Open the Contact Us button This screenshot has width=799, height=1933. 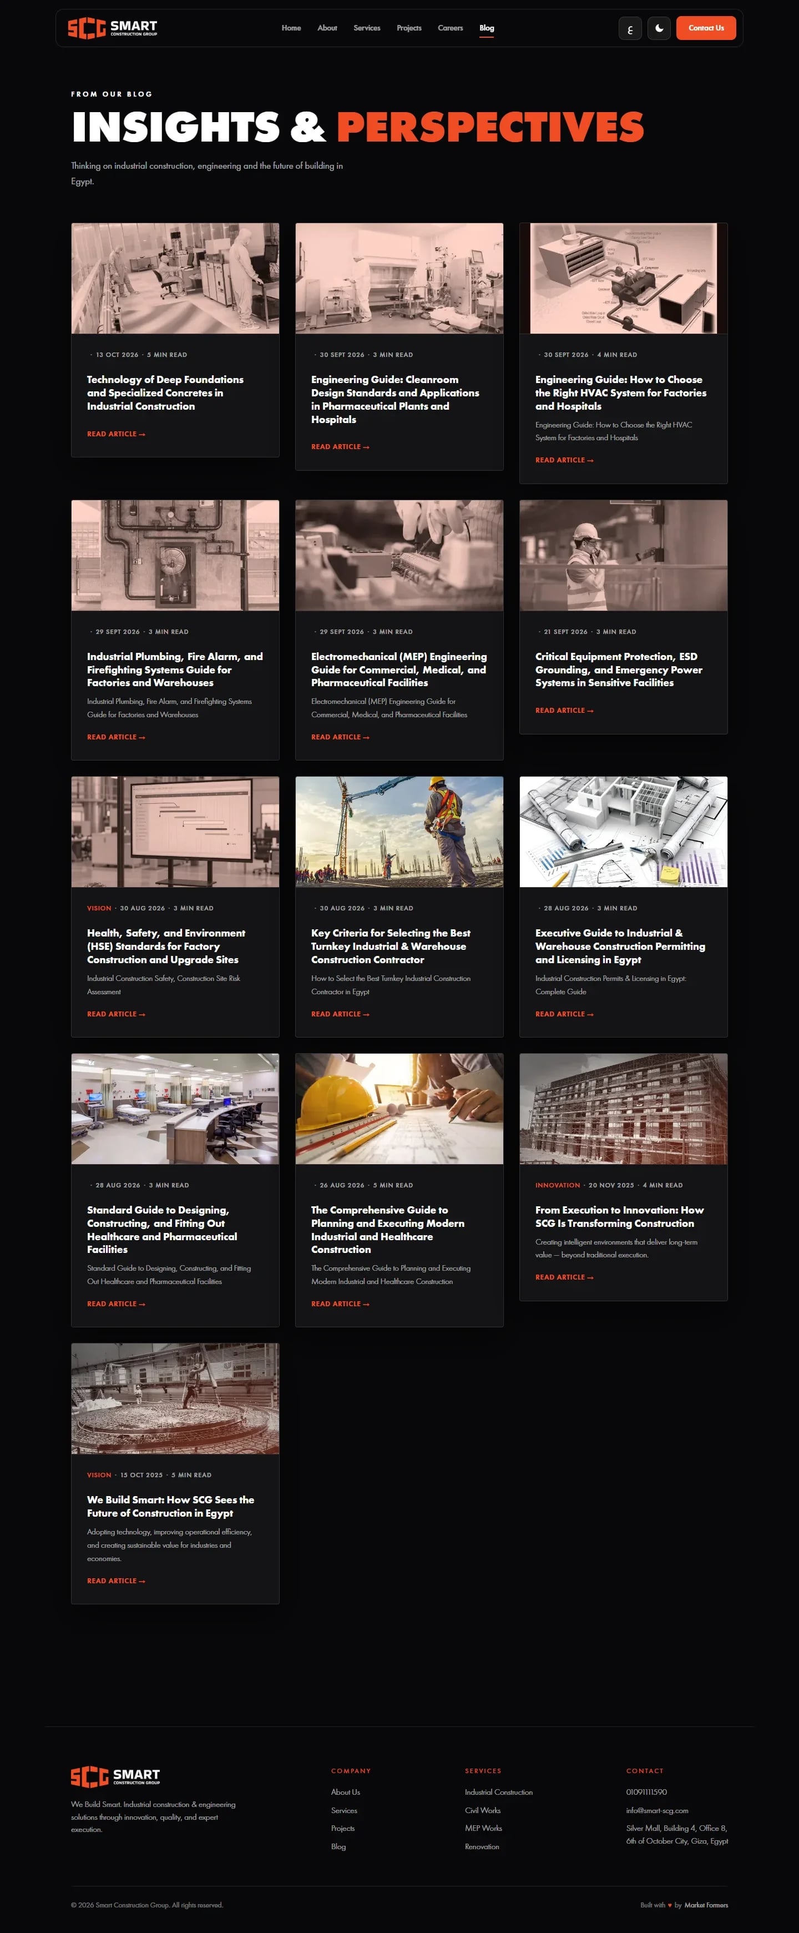pyautogui.click(x=706, y=28)
